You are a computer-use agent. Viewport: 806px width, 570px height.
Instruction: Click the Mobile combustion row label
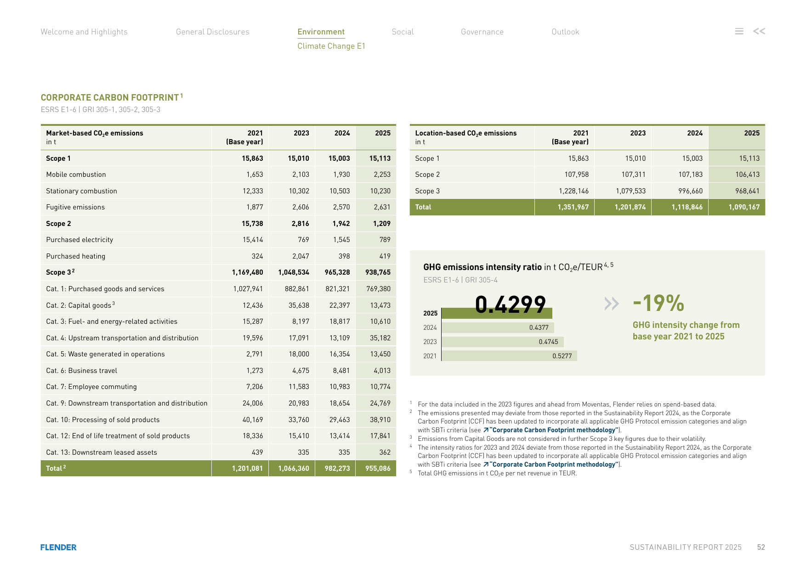pos(76,175)
